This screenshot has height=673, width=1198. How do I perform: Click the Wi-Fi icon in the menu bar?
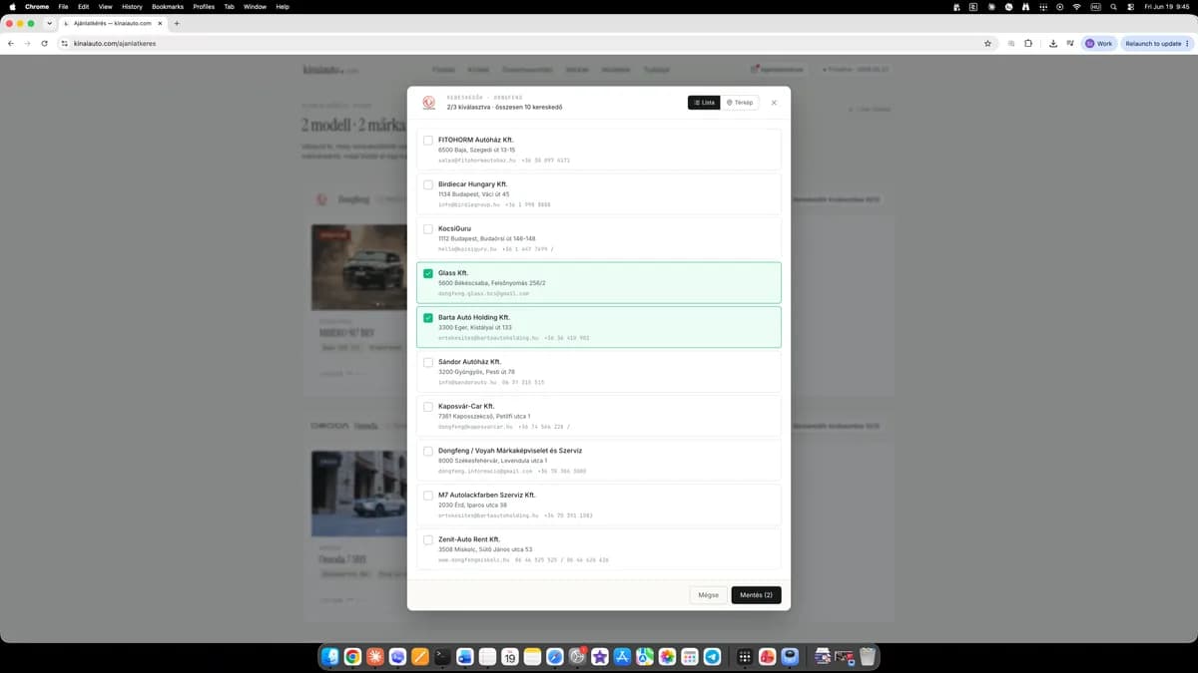1076,6
